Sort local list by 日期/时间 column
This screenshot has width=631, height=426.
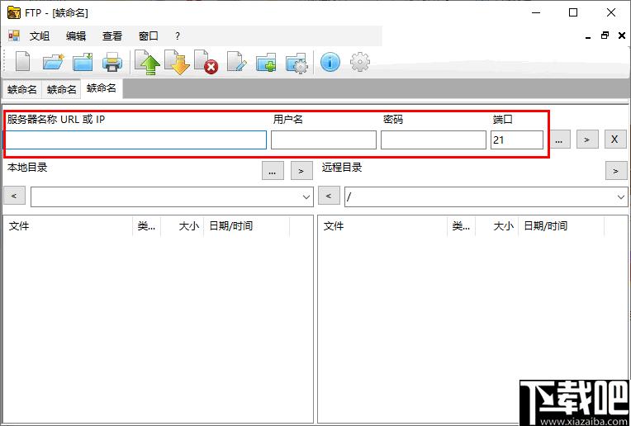(247, 226)
